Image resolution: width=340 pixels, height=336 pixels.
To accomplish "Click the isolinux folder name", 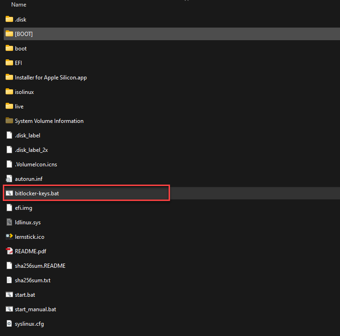I will tap(24, 92).
